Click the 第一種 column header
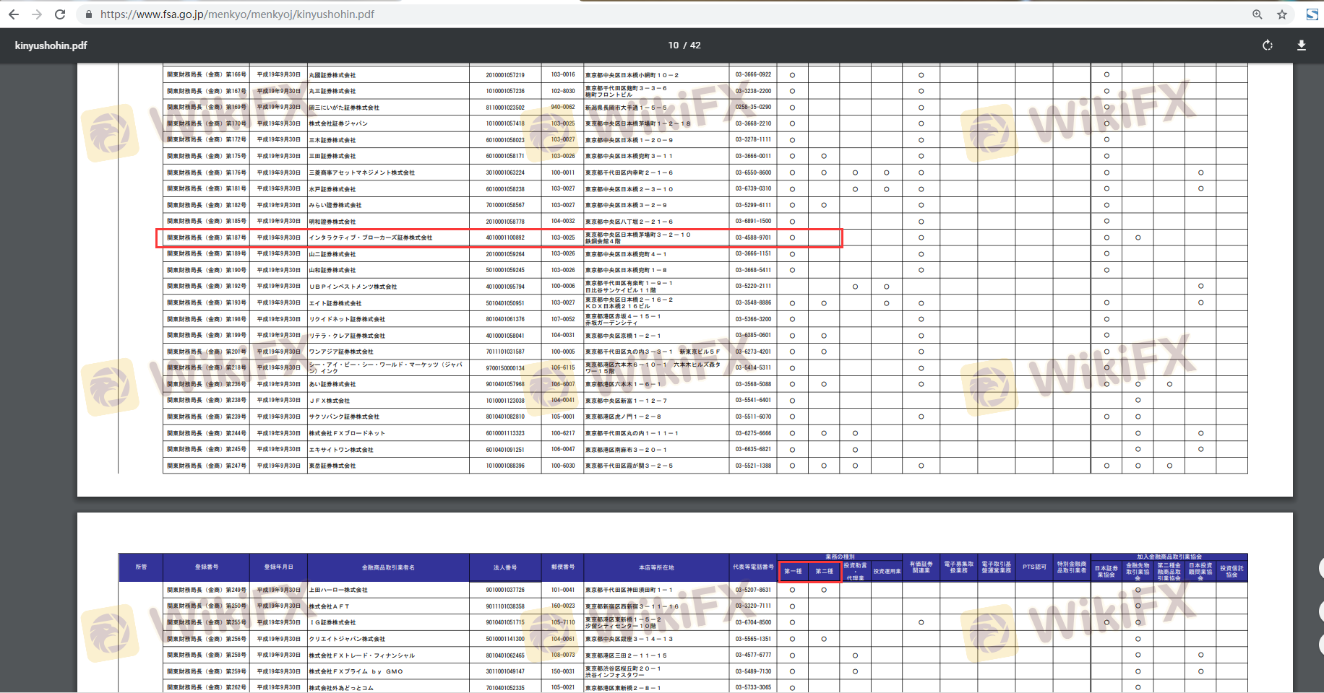Screen dimensions: 1324x693 click(793, 571)
